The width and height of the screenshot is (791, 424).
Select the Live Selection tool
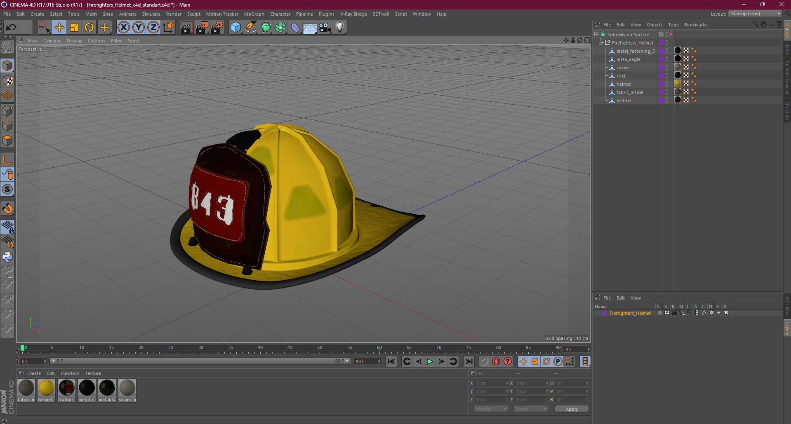pos(44,28)
